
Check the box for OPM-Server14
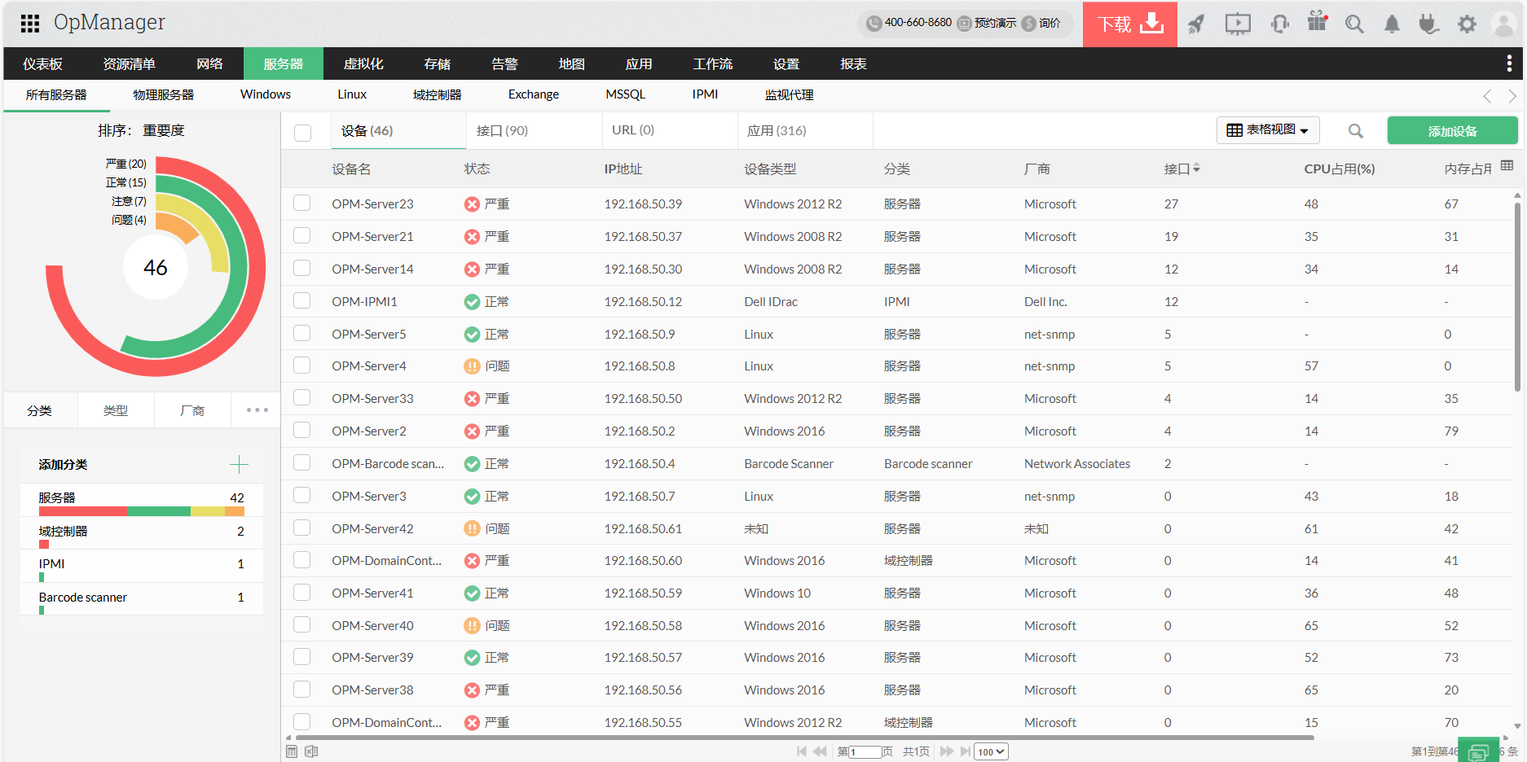(302, 268)
